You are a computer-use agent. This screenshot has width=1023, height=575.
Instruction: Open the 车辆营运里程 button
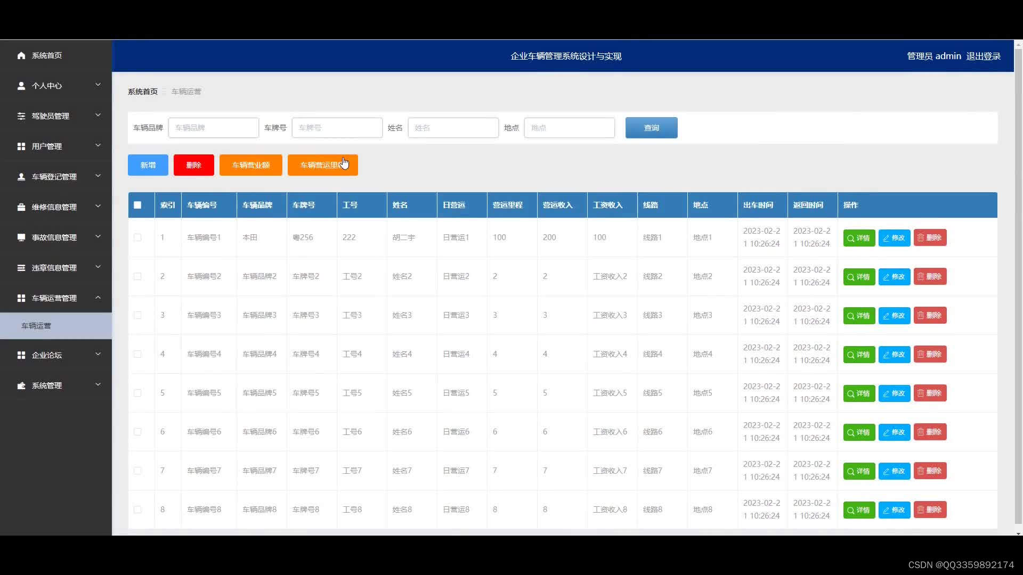[x=323, y=165]
